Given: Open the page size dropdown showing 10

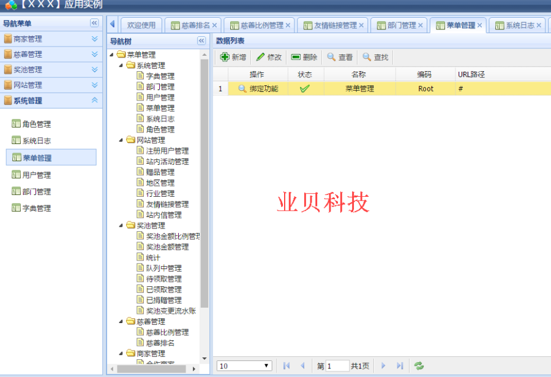Looking at the screenshot, I should tap(244, 365).
